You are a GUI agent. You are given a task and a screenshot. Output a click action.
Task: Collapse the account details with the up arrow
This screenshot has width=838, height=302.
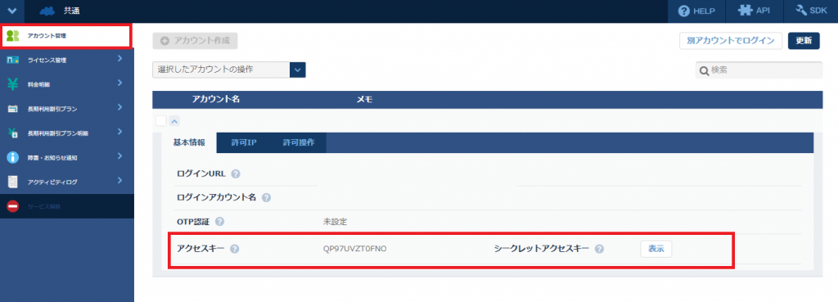(x=175, y=121)
